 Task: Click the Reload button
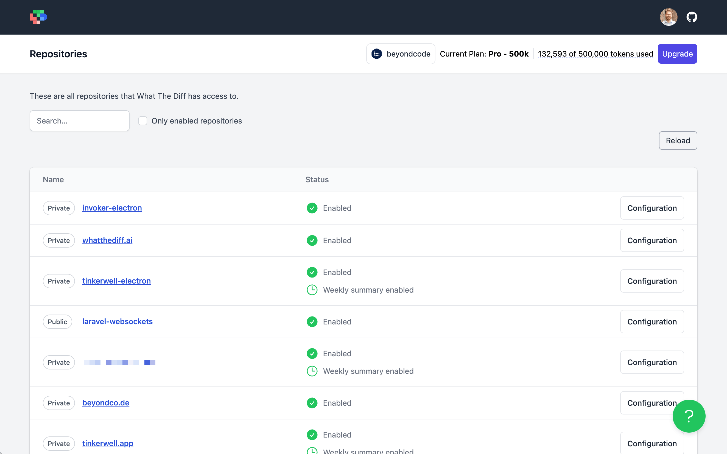click(678, 141)
